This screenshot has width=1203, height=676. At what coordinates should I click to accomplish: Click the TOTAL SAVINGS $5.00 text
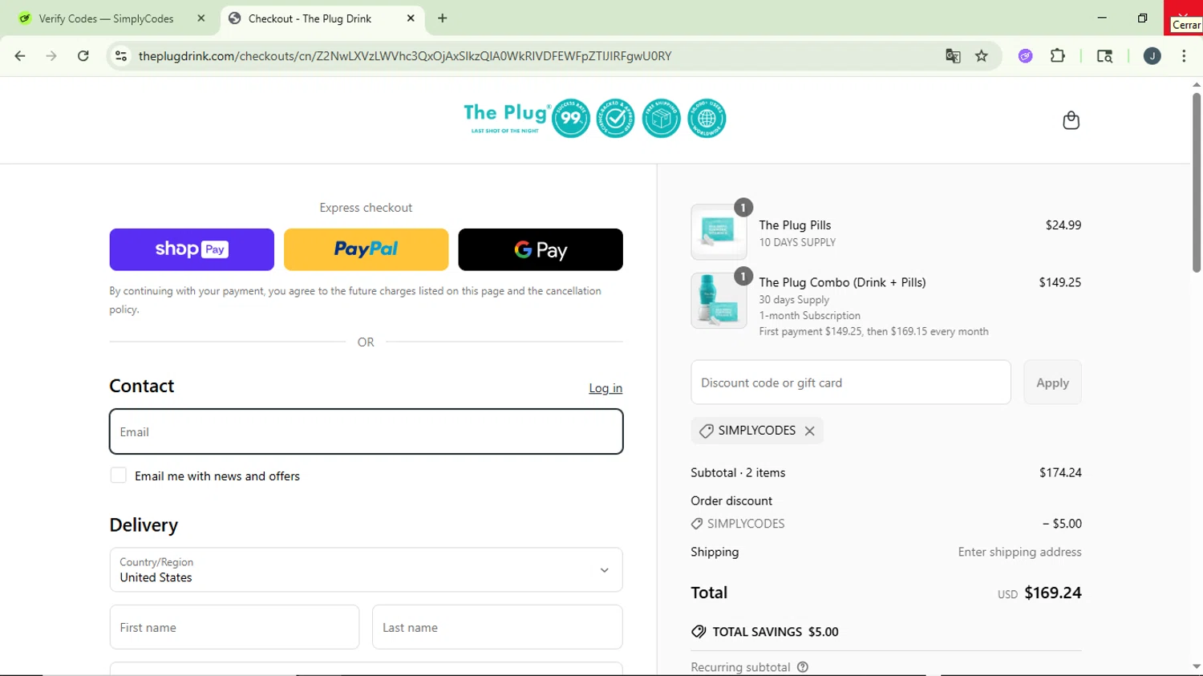coord(776,632)
